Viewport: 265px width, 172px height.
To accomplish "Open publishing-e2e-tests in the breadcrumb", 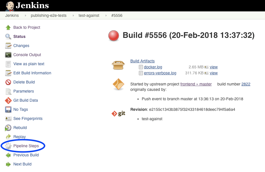I will pos(49,16).
